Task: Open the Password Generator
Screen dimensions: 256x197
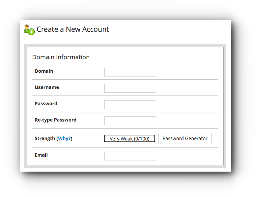Action: pyautogui.click(x=185, y=138)
